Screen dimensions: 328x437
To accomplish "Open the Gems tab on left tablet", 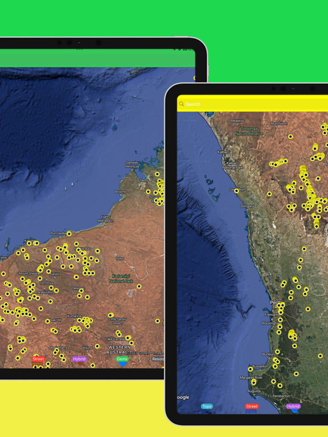I will coord(122,359).
